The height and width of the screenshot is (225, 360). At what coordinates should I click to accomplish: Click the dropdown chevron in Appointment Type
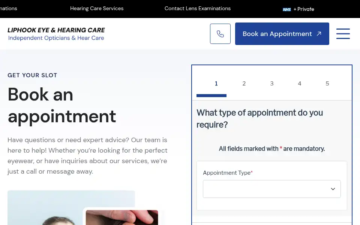pos(333,189)
